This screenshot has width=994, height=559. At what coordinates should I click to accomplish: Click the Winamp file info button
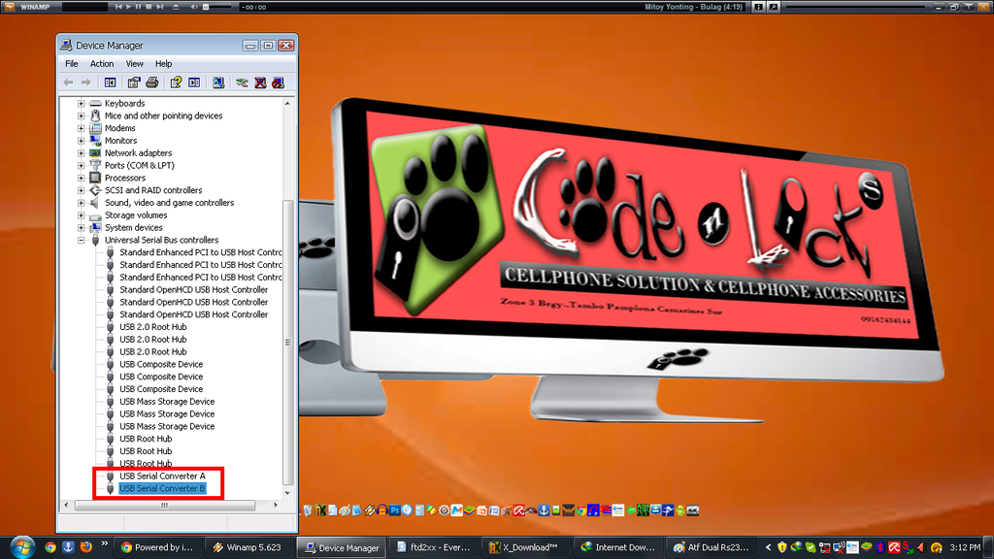click(x=758, y=7)
